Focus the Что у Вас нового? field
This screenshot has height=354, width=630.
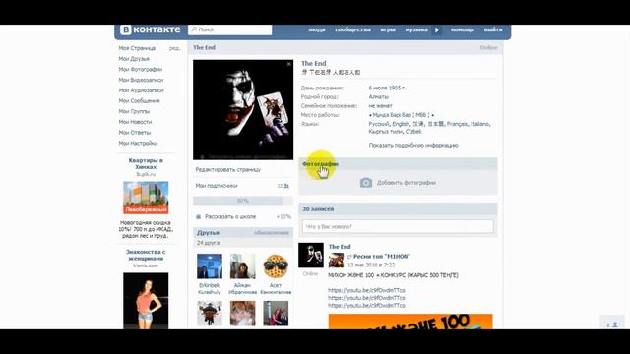point(398,227)
